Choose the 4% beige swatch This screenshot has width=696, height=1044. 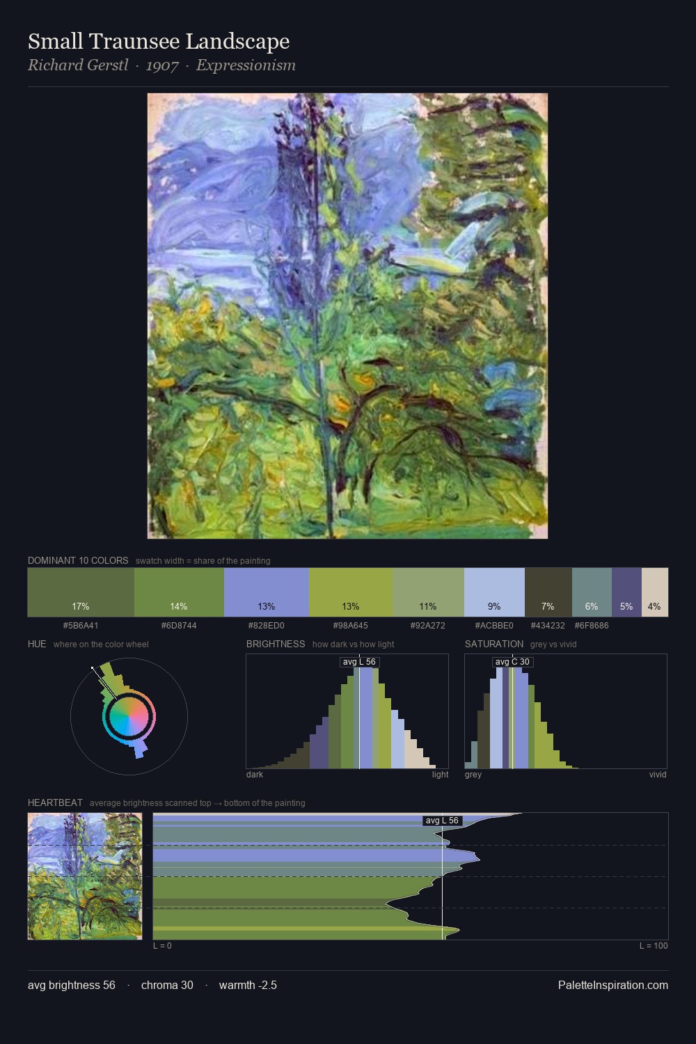coord(655,592)
